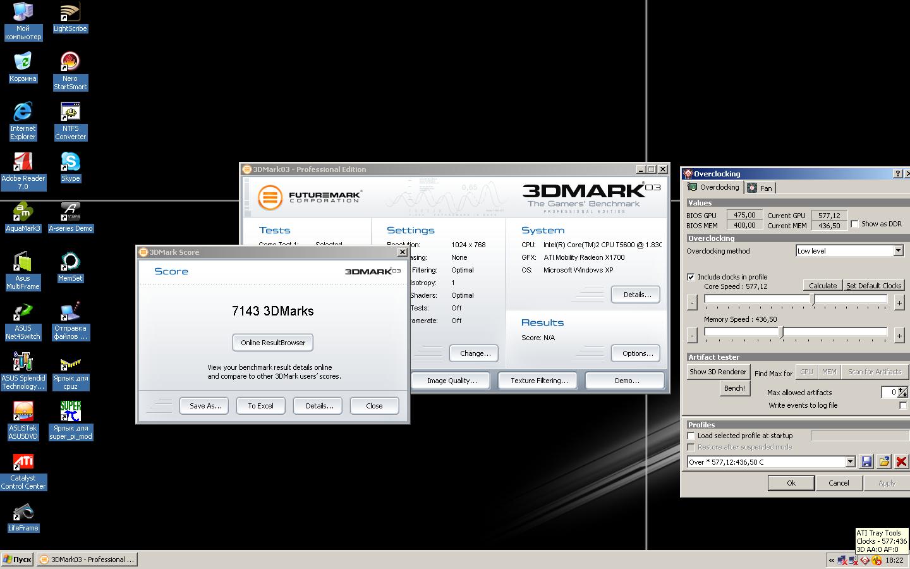Image resolution: width=910 pixels, height=569 pixels.
Task: Open Catalyst Control Center icon
Action: (23, 470)
